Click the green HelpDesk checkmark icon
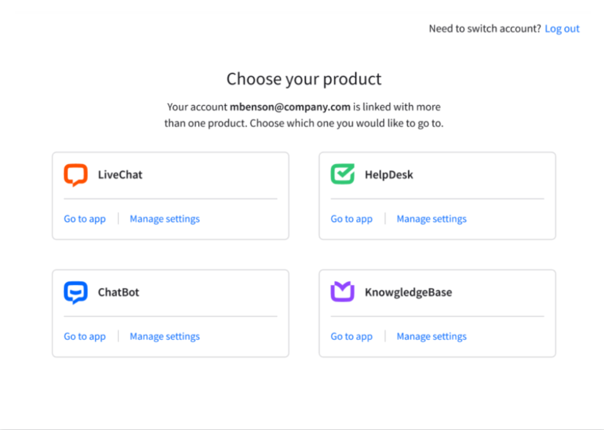604x430 pixels. click(343, 174)
